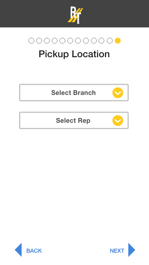This screenshot has width=149, height=265.
Task: Select the fifth progress step dot
Action: (62, 41)
